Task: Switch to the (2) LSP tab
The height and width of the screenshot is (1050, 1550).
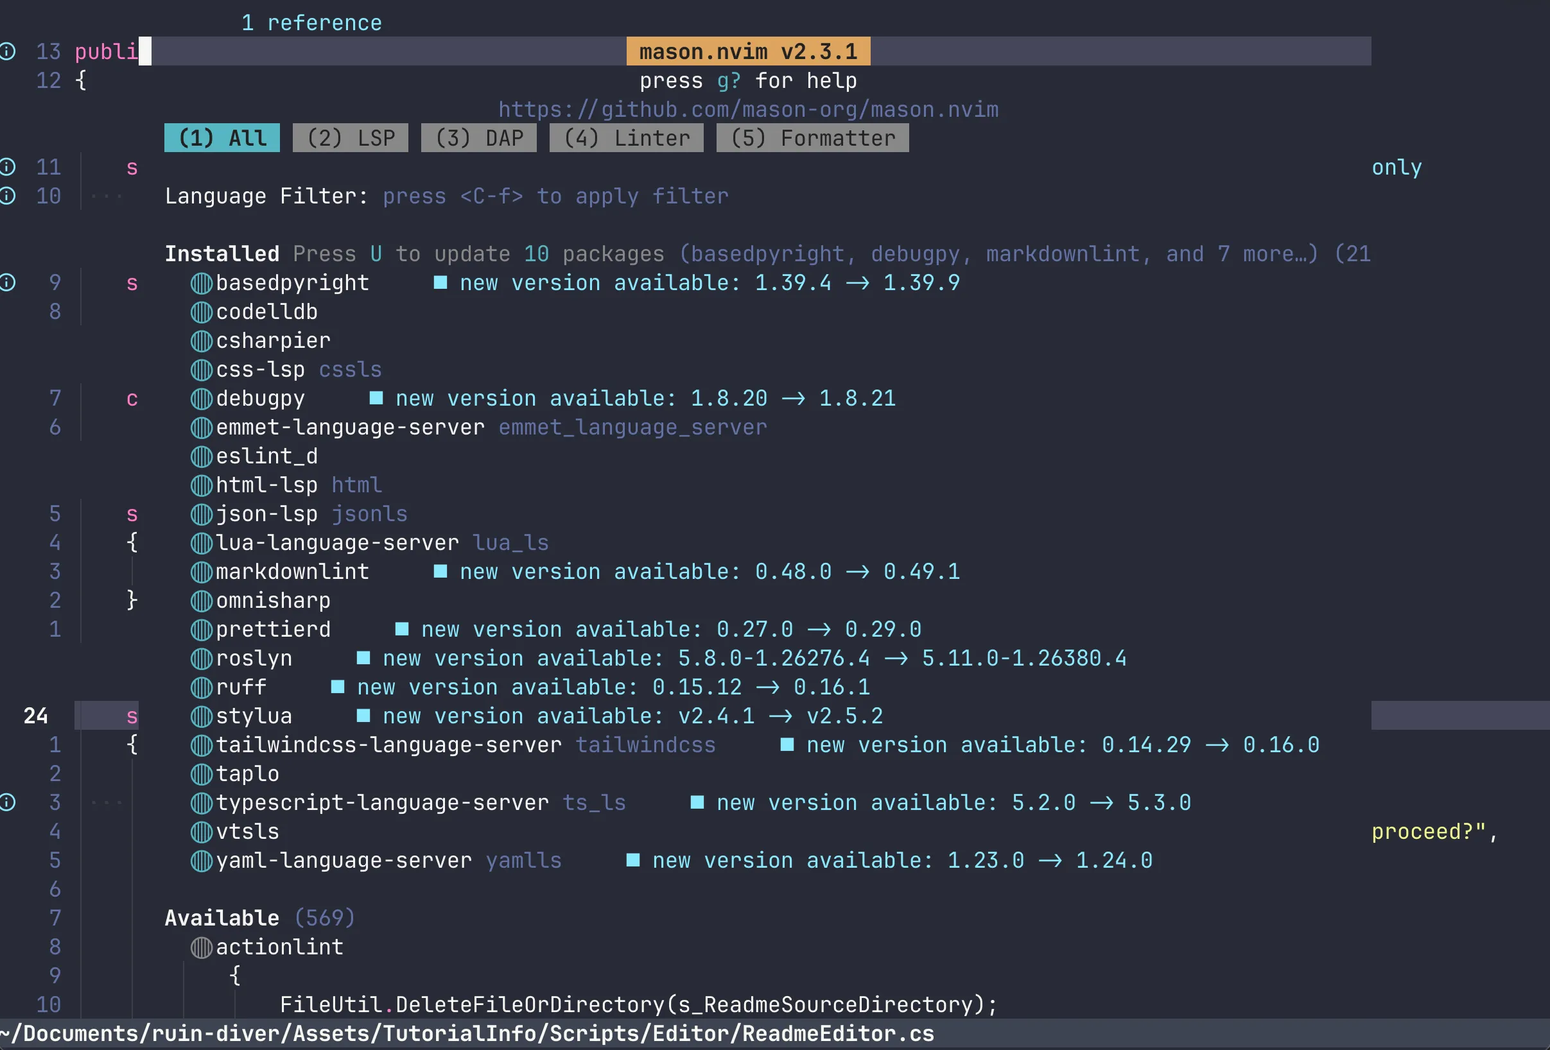Action: (x=350, y=138)
